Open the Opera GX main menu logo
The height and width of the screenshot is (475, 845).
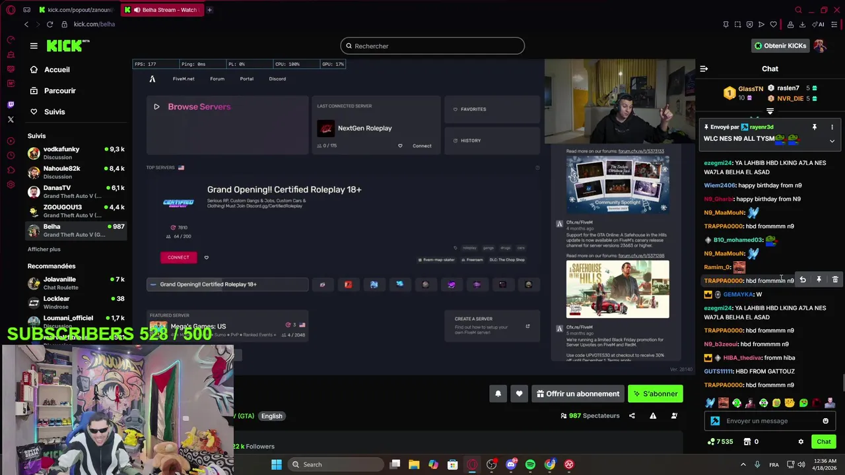click(11, 10)
